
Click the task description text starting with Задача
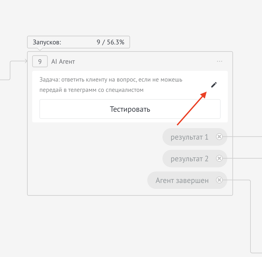pyautogui.click(x=111, y=85)
